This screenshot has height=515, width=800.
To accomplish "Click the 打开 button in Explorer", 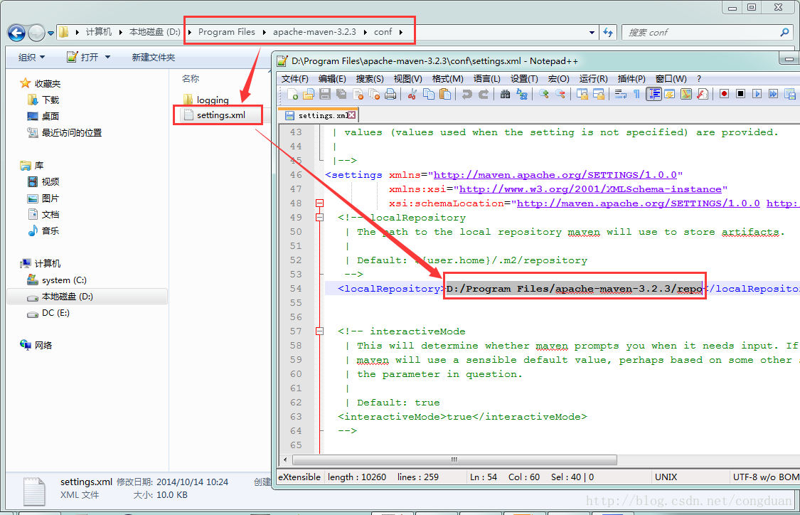I will 82,57.
